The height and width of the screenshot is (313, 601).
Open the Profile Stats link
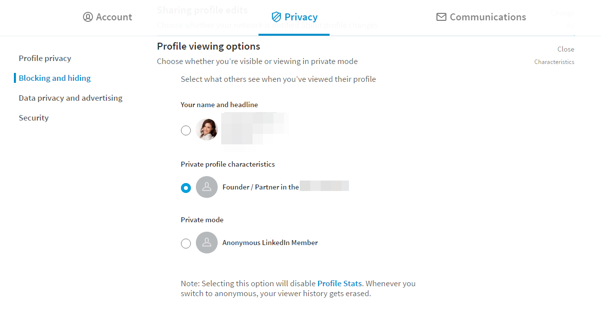[x=340, y=284]
